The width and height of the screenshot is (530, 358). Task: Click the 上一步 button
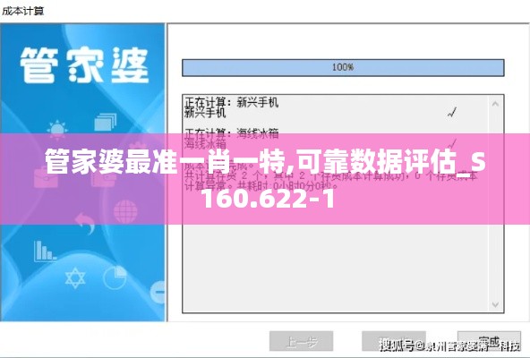coord(301,341)
